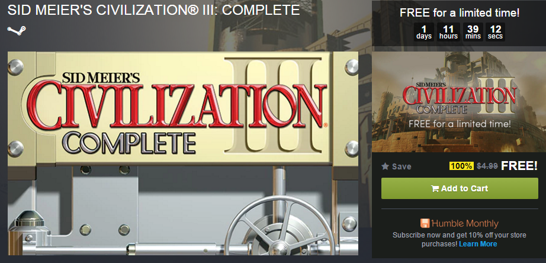The width and height of the screenshot is (546, 263).
Task: Click the cart icon in Add to Cart
Action: tap(435, 189)
